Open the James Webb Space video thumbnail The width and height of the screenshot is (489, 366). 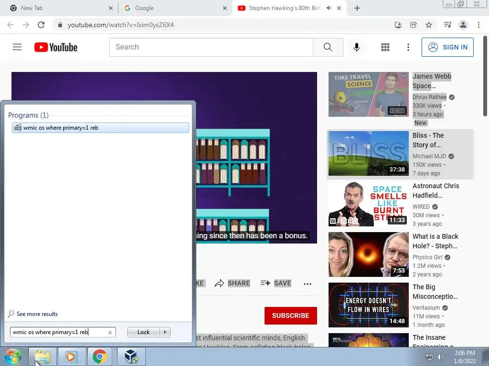[x=368, y=94]
